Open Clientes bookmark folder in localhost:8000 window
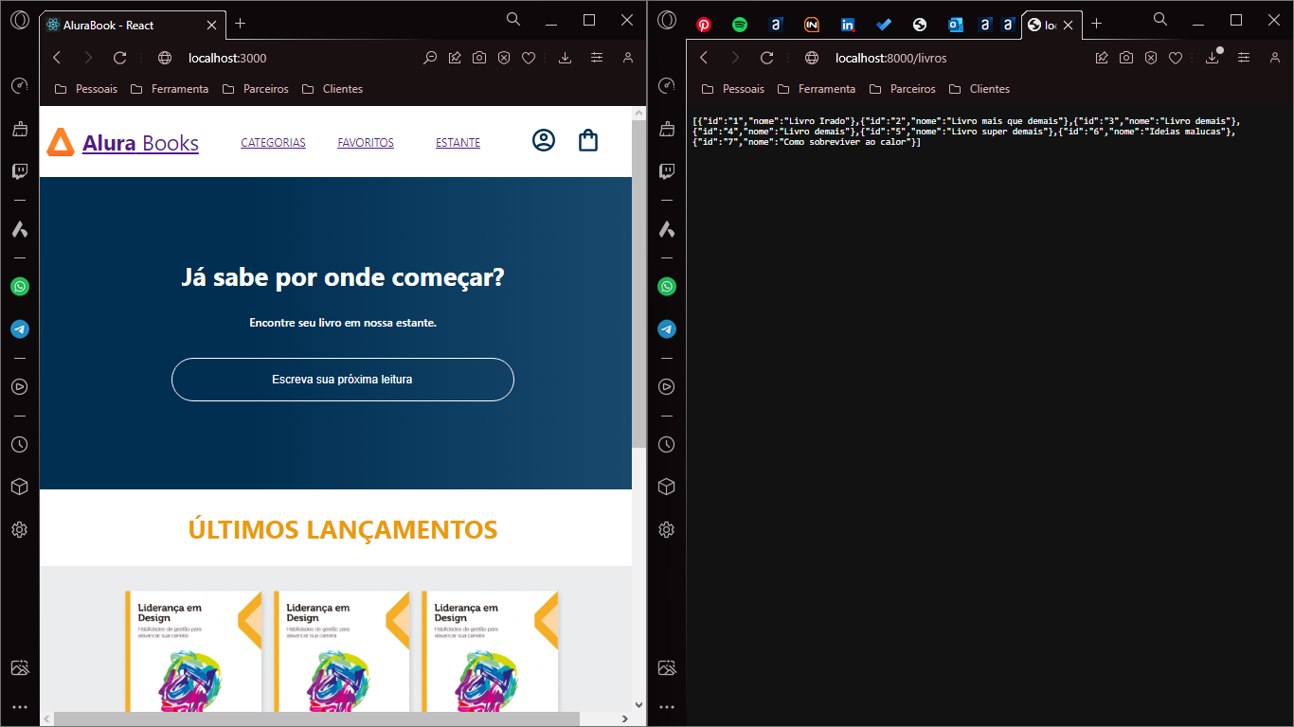The image size is (1294, 727). (x=979, y=89)
